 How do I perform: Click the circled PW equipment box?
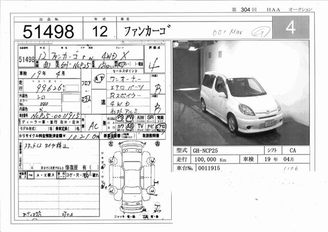[130, 118]
